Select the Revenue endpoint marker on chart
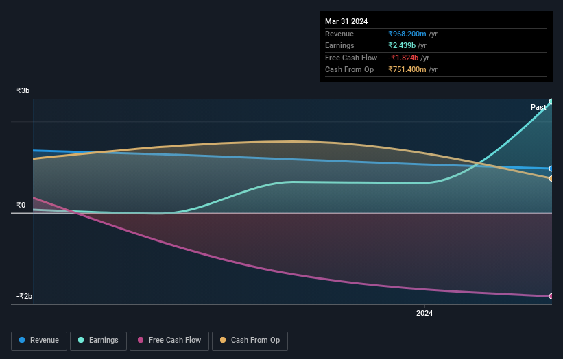 point(551,169)
